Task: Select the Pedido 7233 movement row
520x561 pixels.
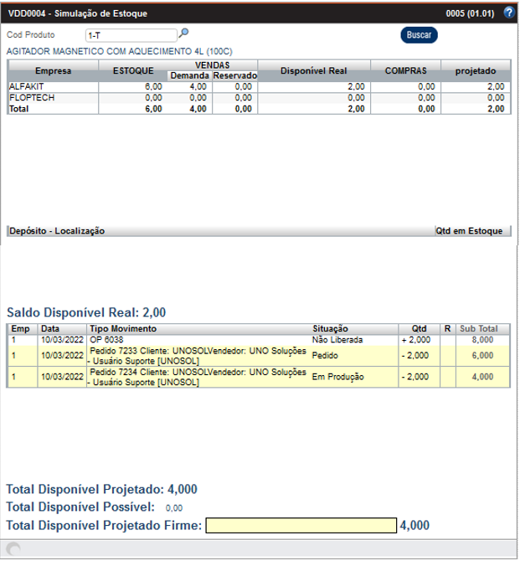Action: tap(197, 356)
